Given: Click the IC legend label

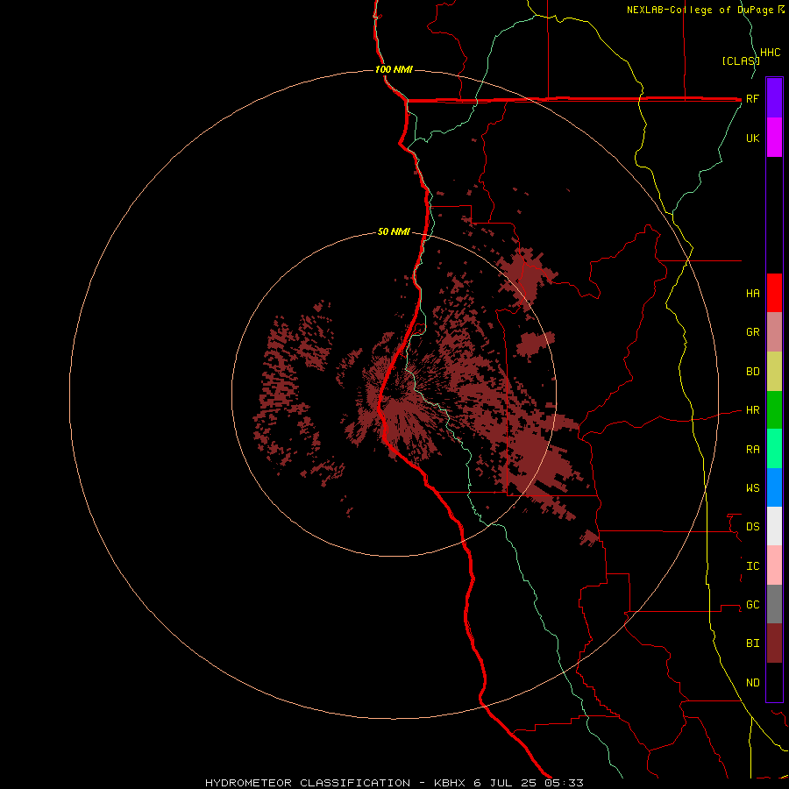Looking at the screenshot, I should [752, 566].
